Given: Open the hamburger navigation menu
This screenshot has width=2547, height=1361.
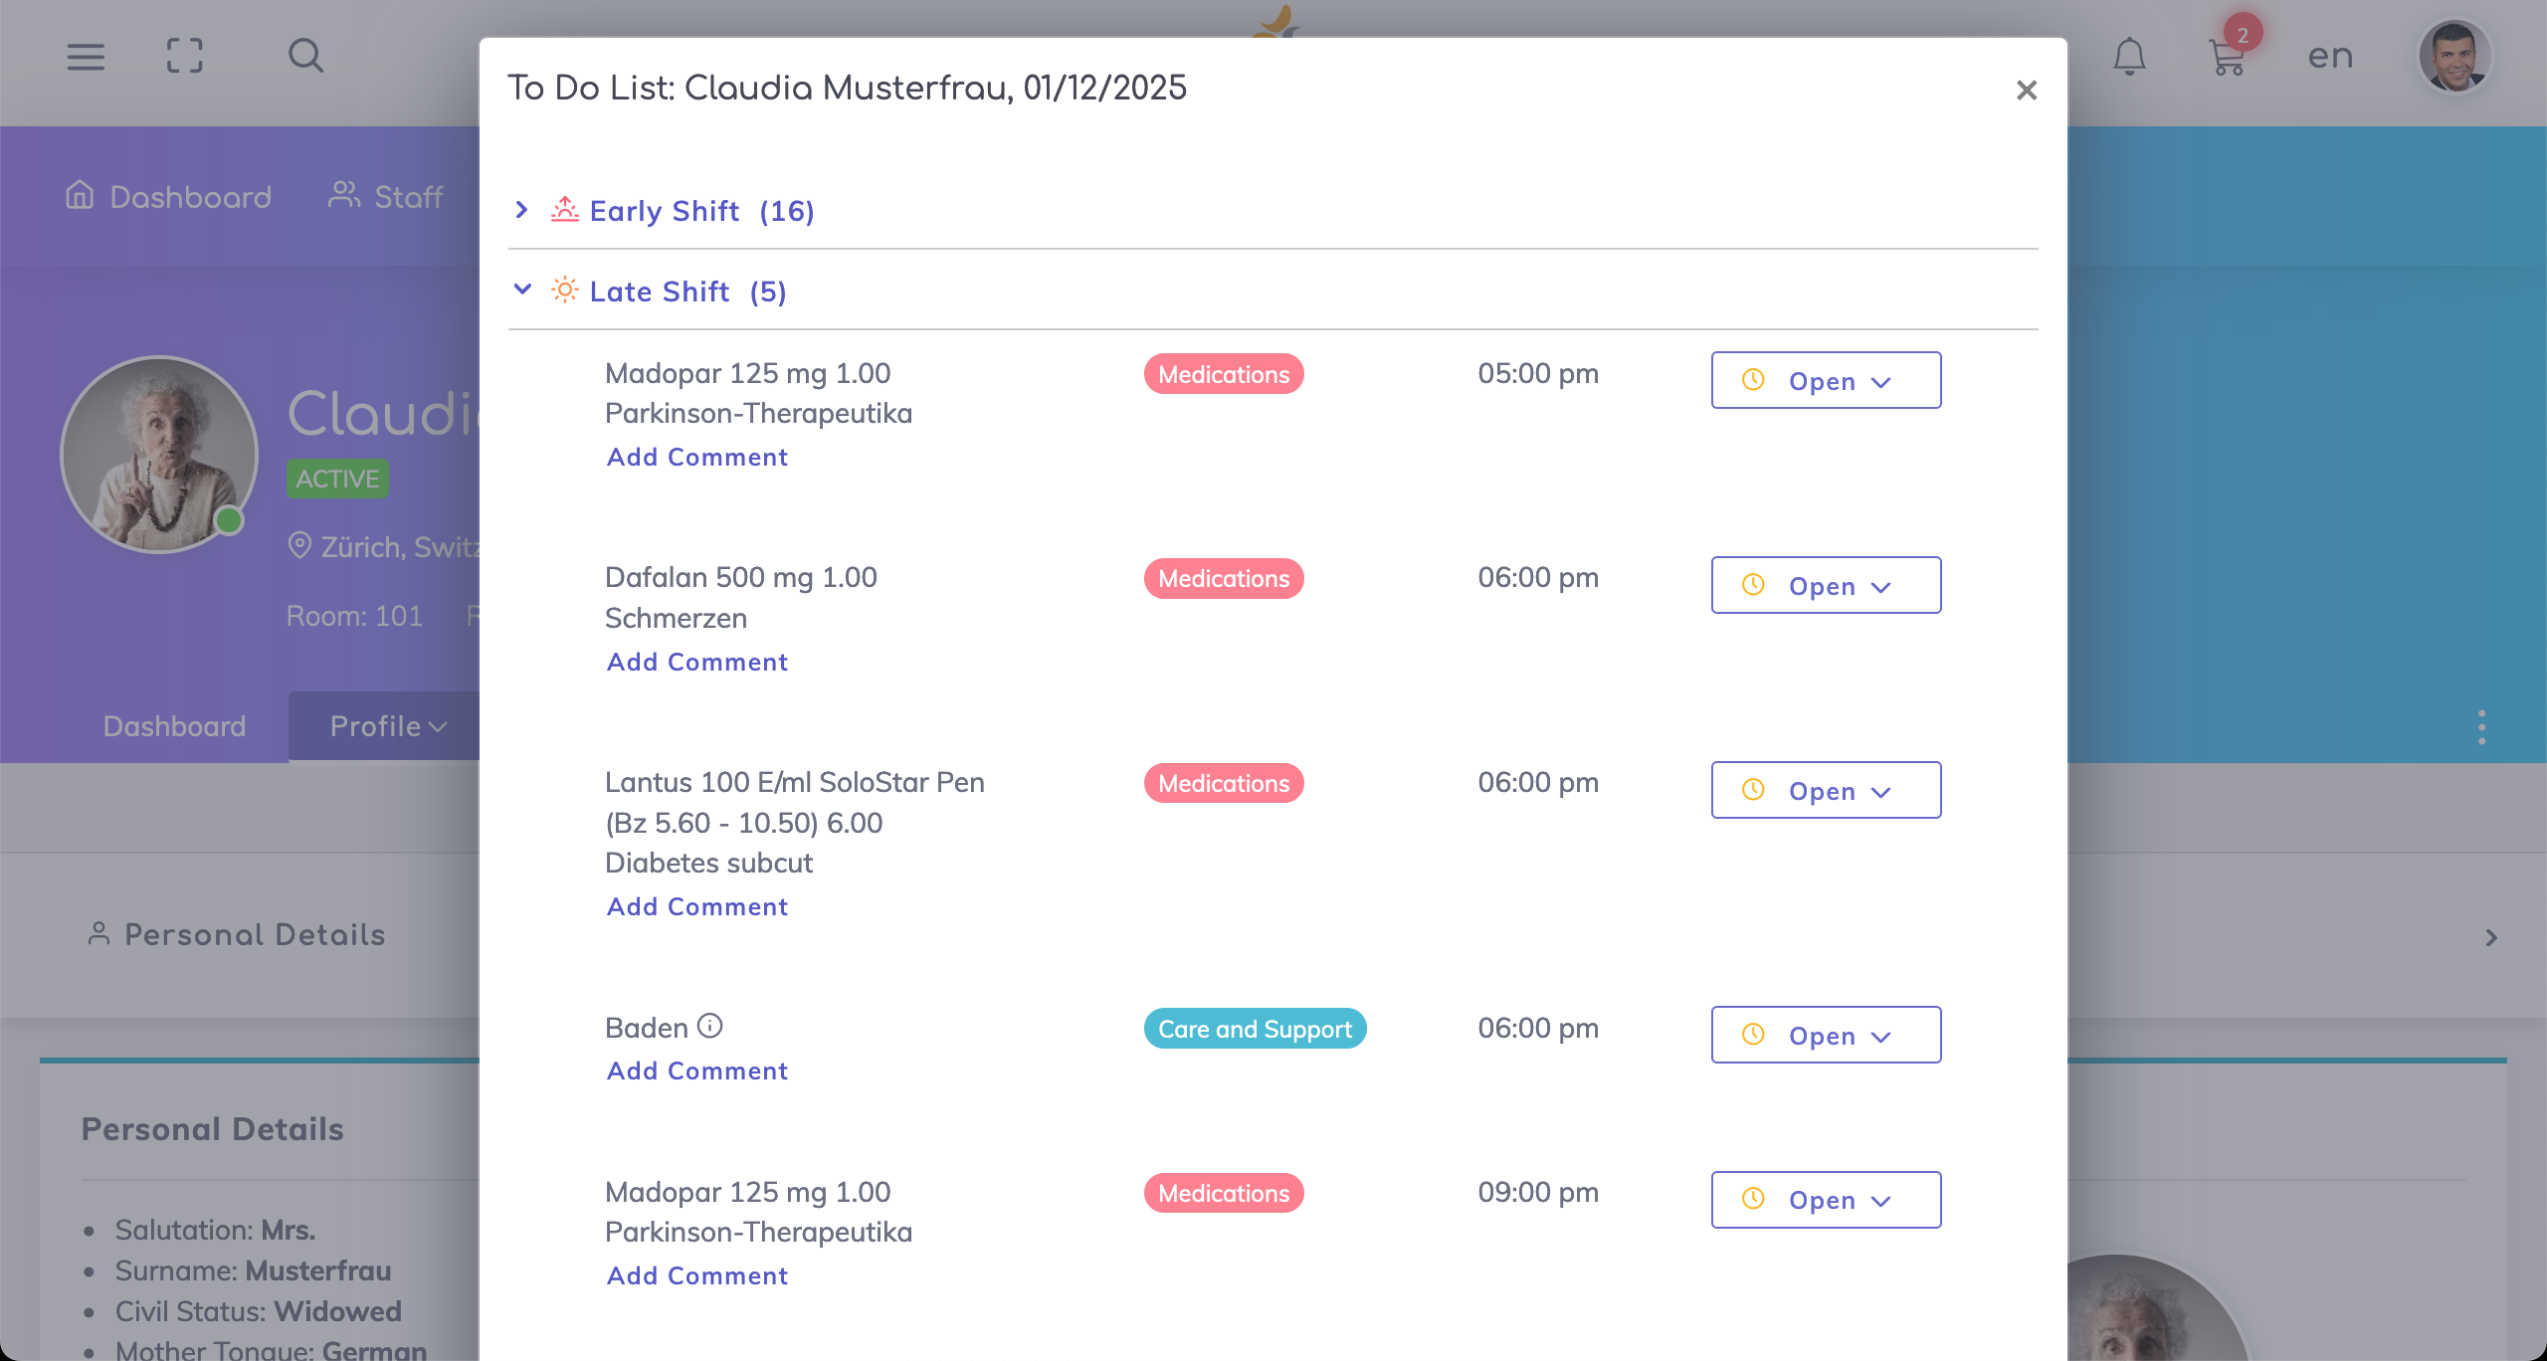Looking at the screenshot, I should [x=86, y=57].
